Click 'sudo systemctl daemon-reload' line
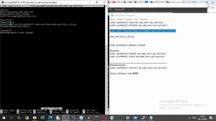 tap(128, 45)
